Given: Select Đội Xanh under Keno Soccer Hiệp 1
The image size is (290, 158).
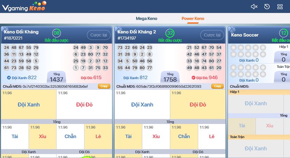Looking at the screenshot, I should coord(256,103).
